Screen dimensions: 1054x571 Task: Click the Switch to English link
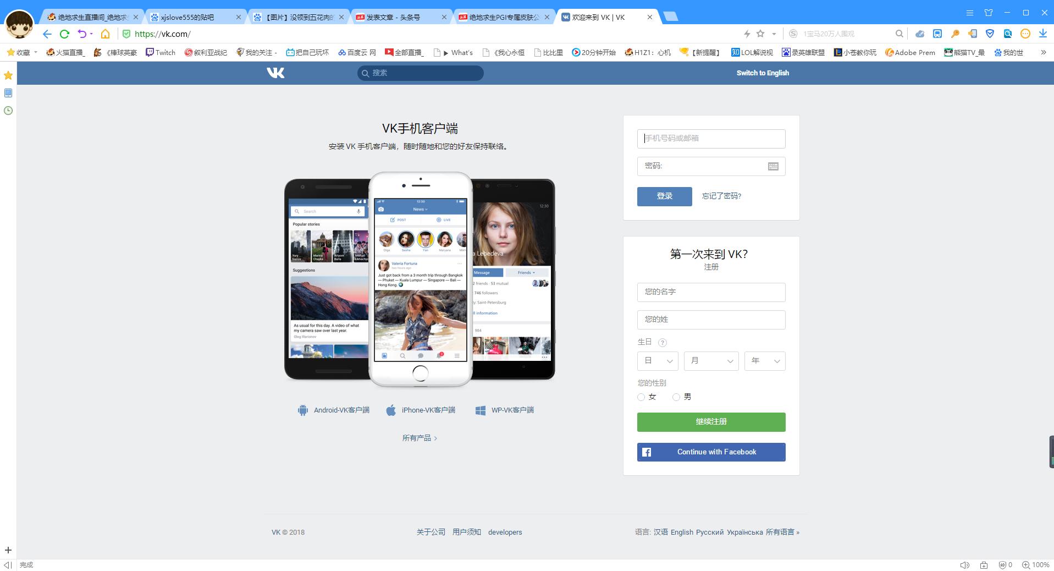coord(763,73)
